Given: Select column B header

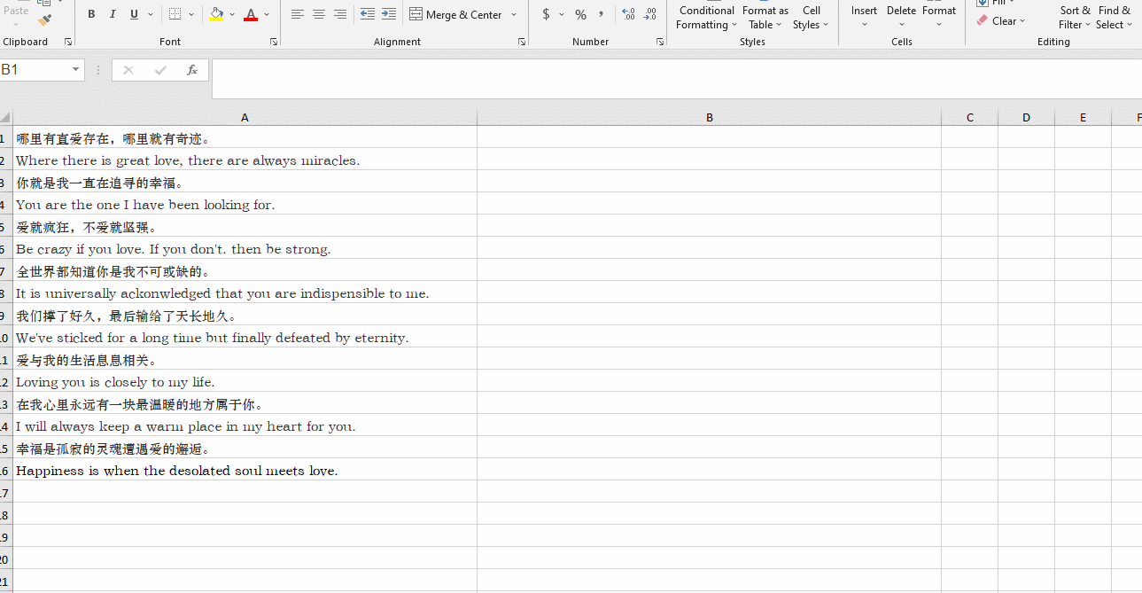Looking at the screenshot, I should (709, 117).
